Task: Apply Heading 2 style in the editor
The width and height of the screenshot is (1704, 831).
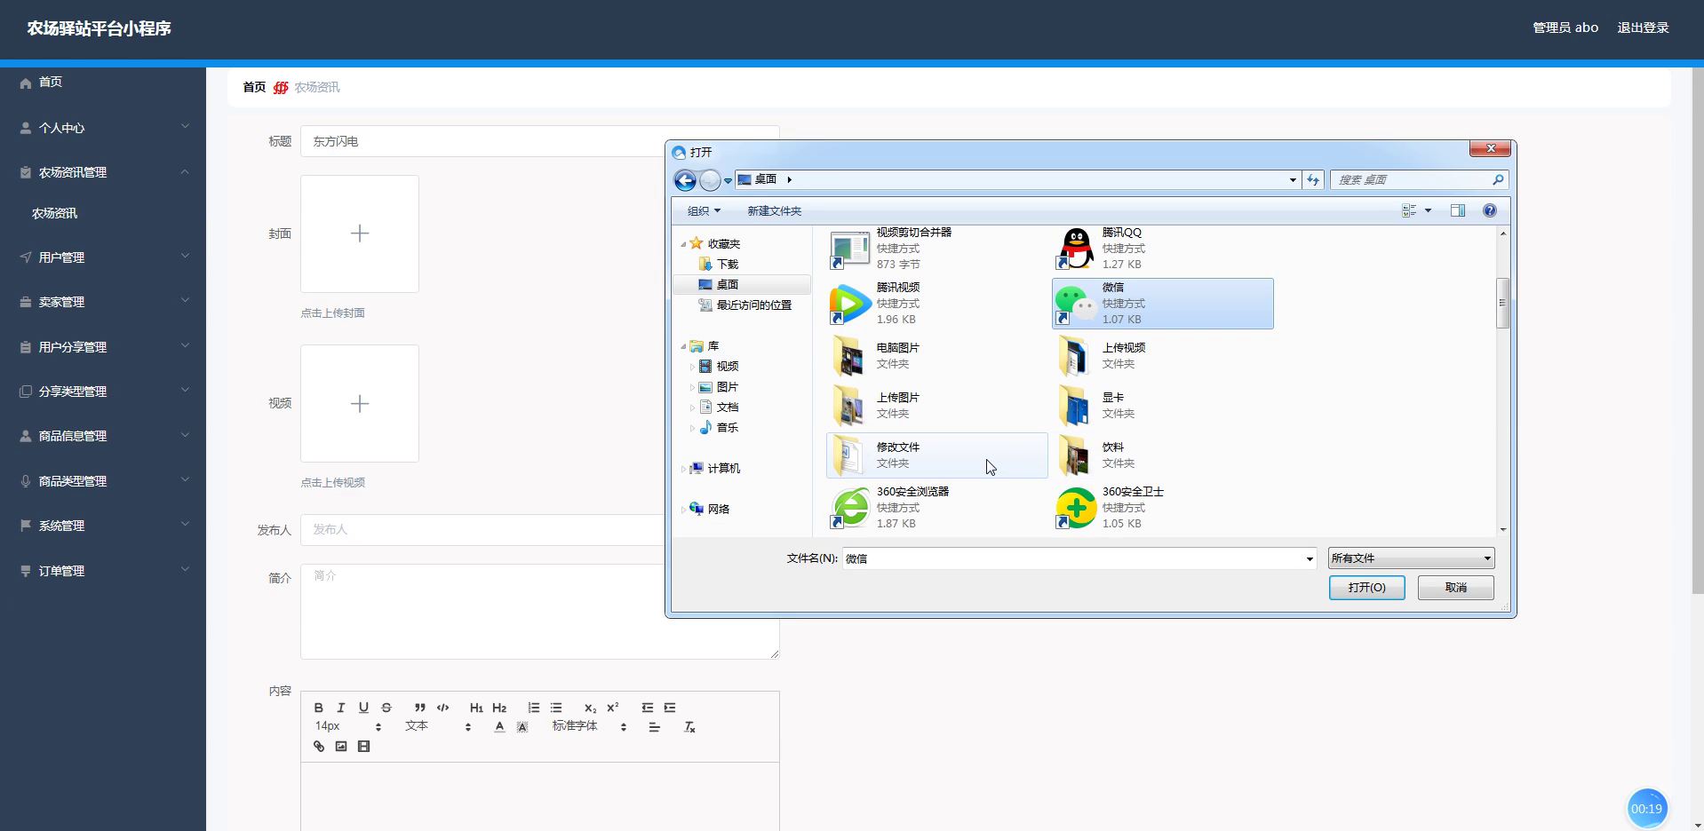Action: (499, 708)
